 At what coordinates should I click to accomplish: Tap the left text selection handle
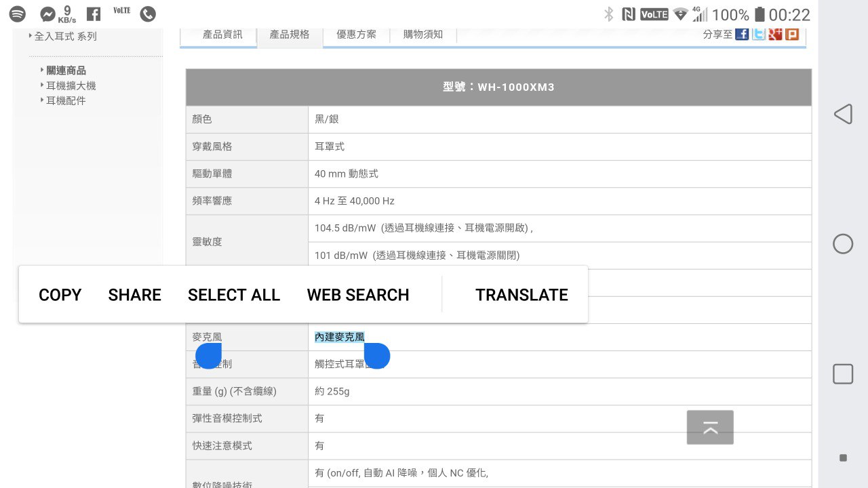pos(209,356)
